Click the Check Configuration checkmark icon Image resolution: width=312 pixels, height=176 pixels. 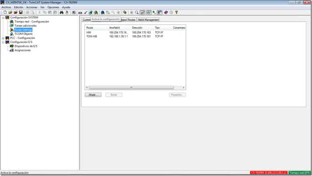coord(85,12)
